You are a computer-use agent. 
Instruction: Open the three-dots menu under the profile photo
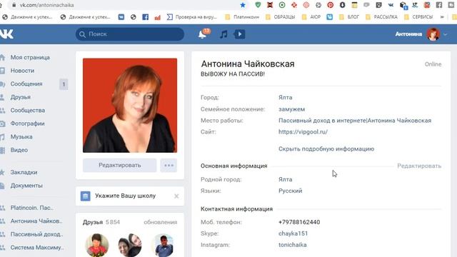[169, 165]
